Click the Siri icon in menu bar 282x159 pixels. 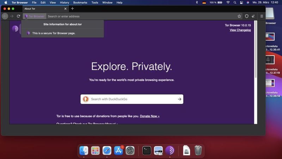pos(248,2)
